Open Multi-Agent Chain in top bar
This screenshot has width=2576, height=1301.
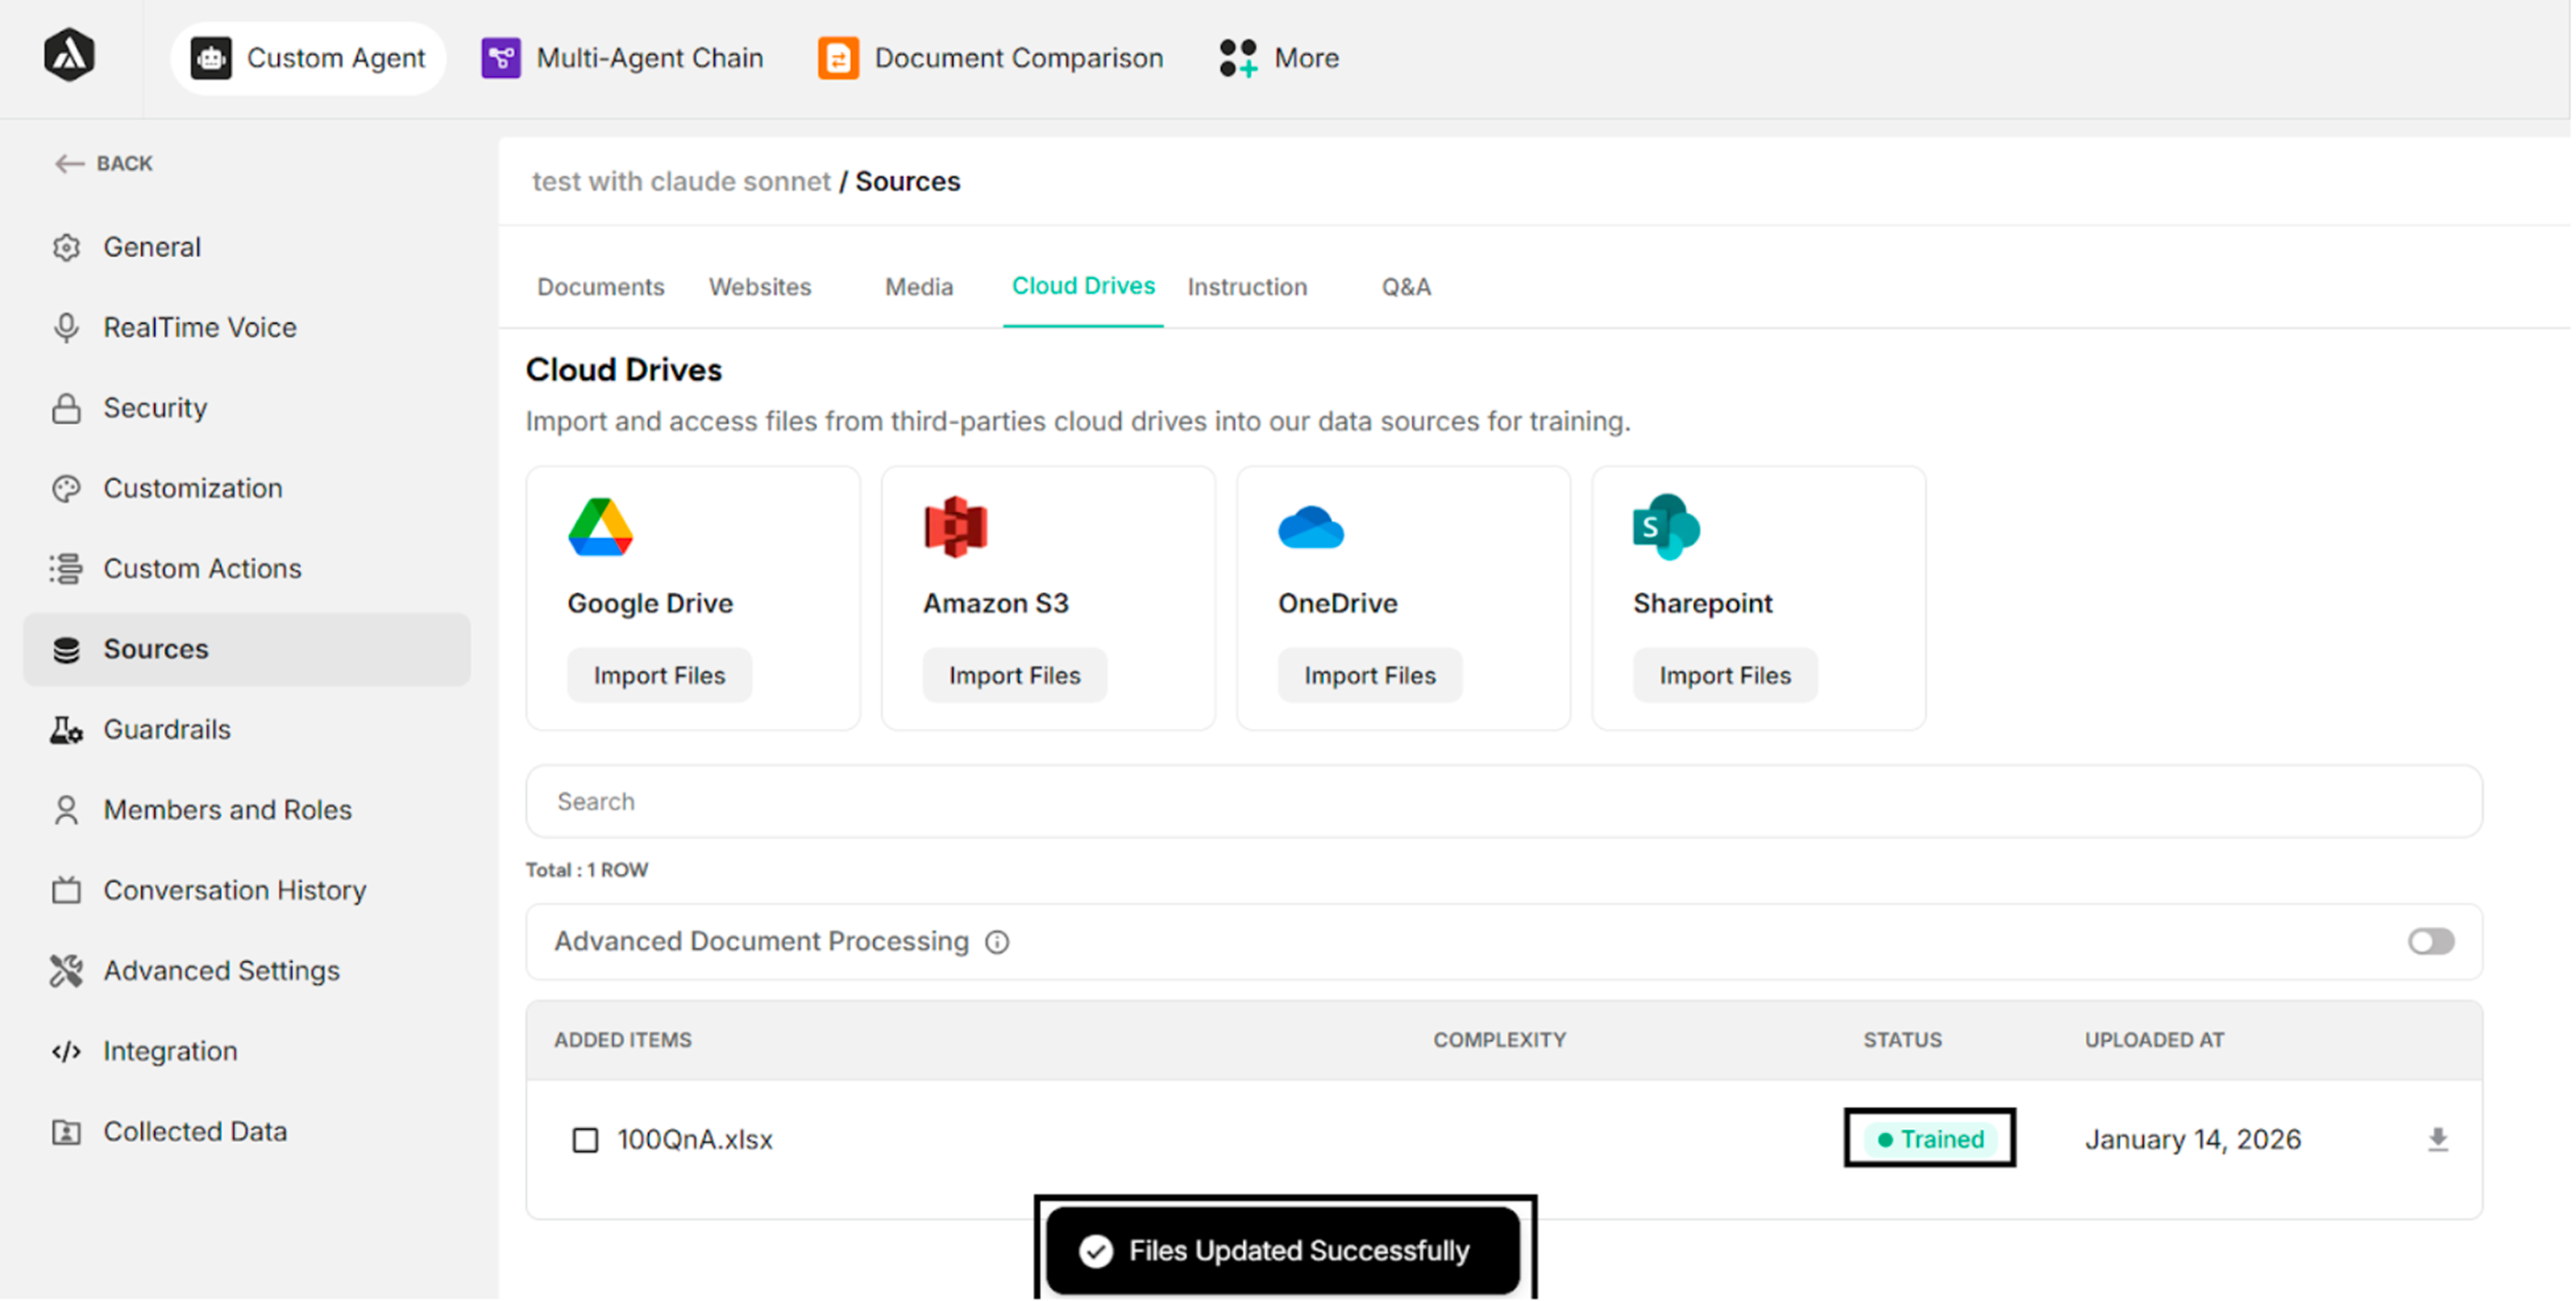(622, 58)
